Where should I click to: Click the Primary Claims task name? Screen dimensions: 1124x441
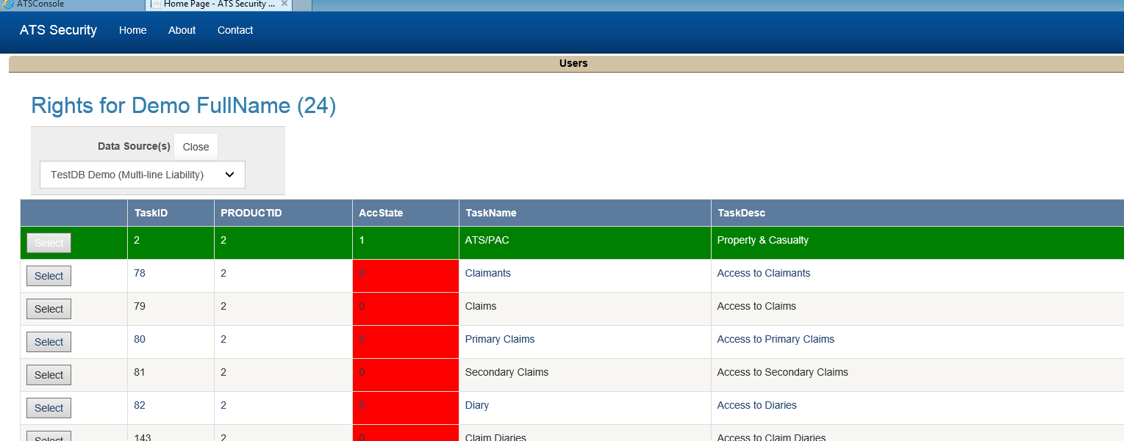[x=499, y=339]
